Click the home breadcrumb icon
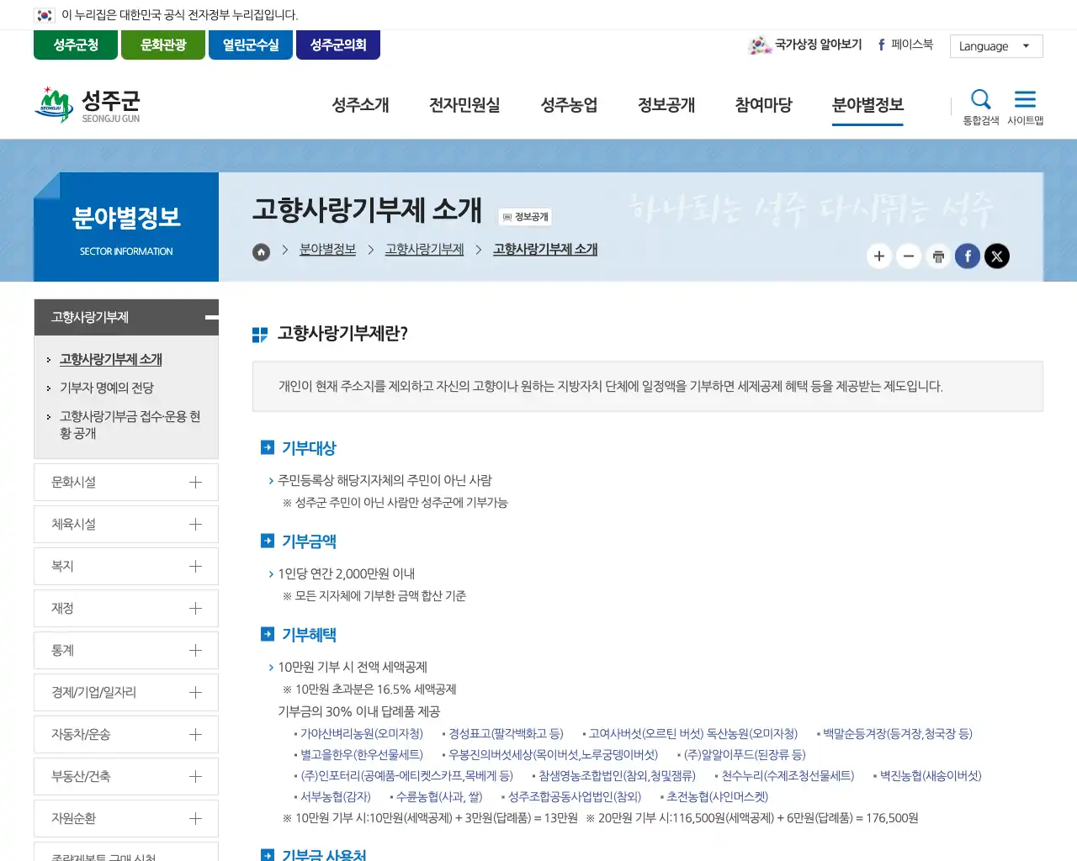Image resolution: width=1077 pixels, height=861 pixels. point(262,251)
